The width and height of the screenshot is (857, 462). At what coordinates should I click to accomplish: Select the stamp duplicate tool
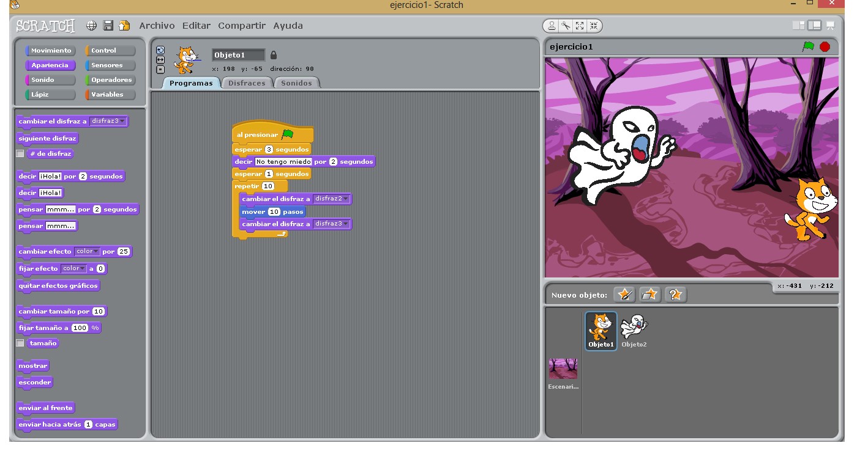[552, 26]
